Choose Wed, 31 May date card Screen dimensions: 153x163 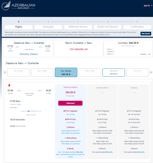point(90,72)
